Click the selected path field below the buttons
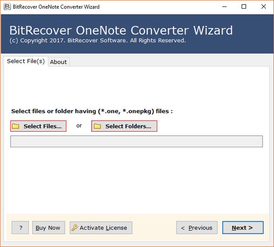The width and height of the screenshot is (274, 247). [137, 141]
